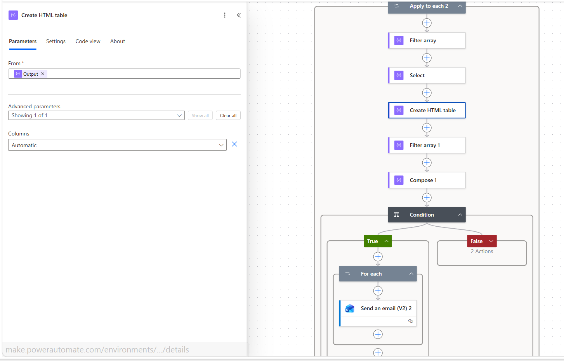
Task: Add a step after Send an email (V2) 2
Action: (x=378, y=334)
